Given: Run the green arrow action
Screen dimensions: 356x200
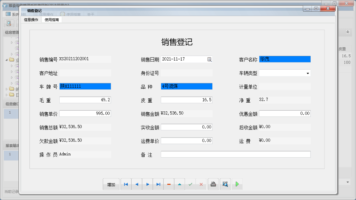Looking at the screenshot, I should (237, 184).
